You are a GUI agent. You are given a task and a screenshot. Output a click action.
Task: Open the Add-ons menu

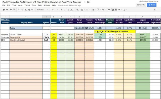coord(47,6)
